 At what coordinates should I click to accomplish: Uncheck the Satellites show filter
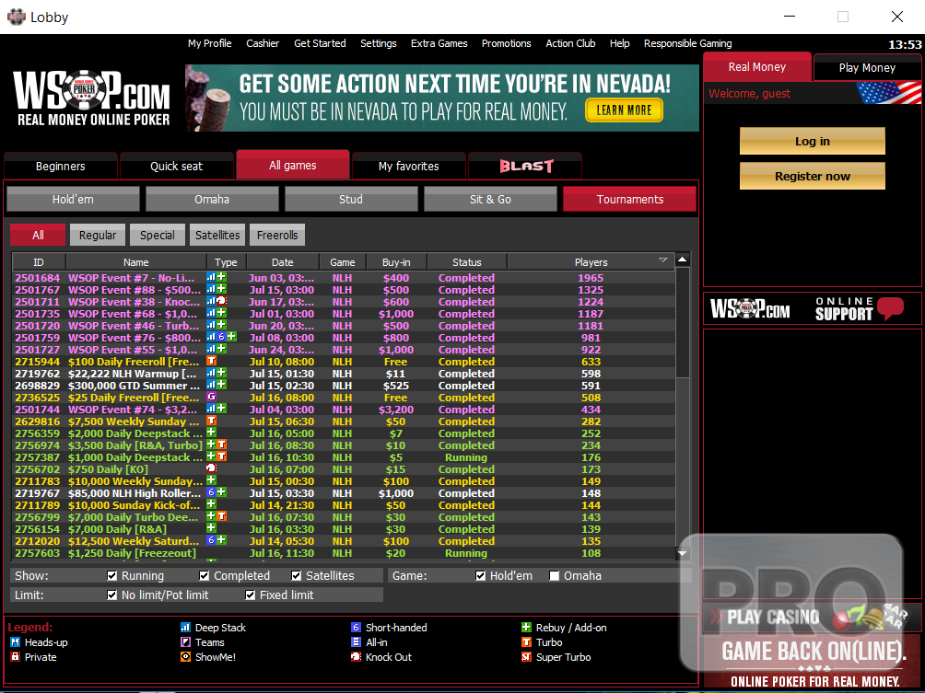(296, 576)
